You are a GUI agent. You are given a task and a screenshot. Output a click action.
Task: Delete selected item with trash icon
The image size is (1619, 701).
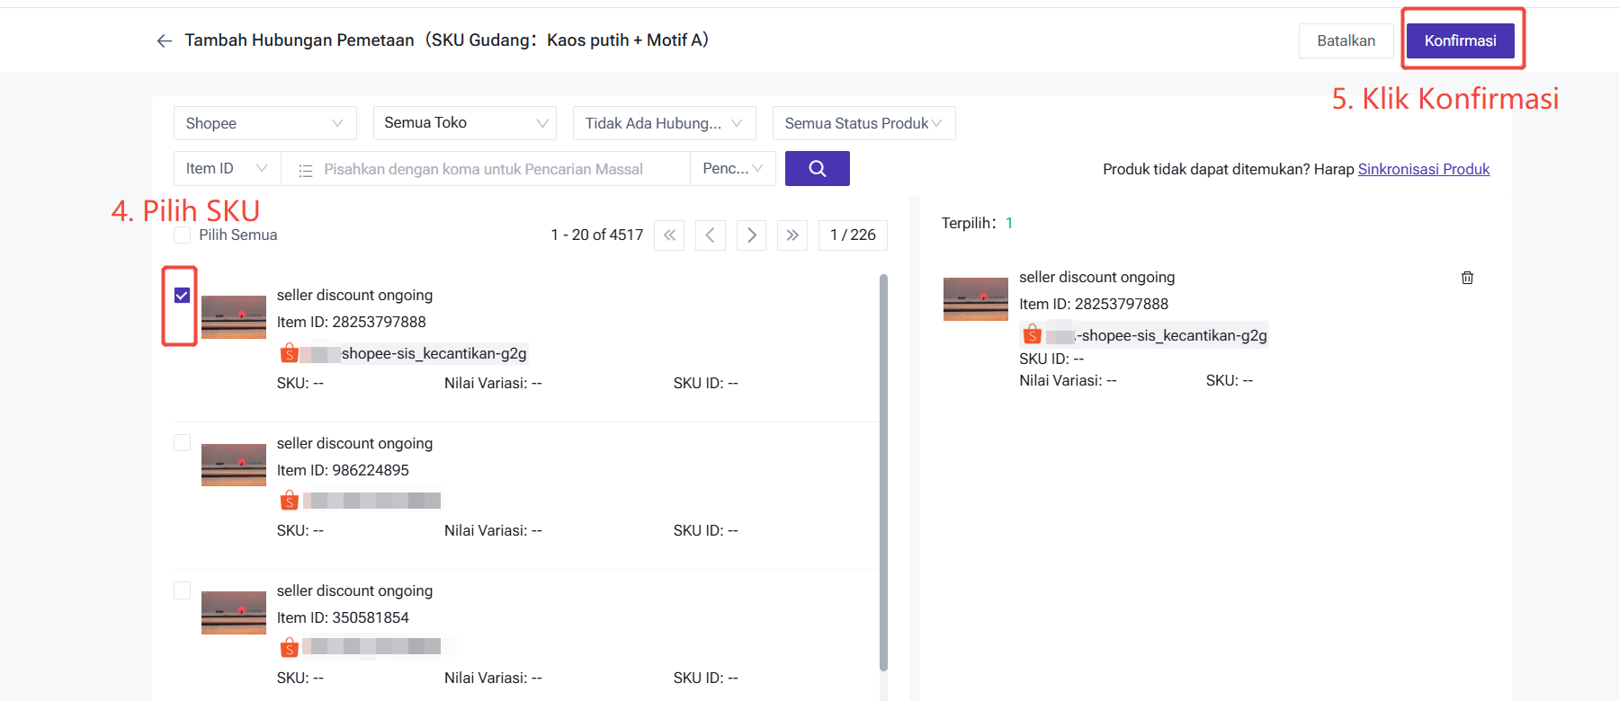point(1467,278)
